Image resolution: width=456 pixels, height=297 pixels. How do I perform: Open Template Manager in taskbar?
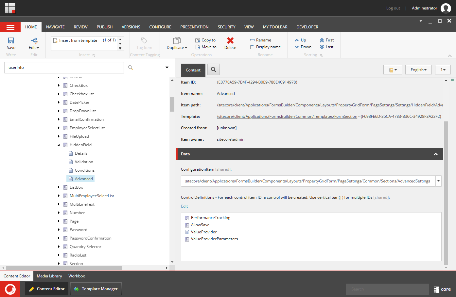tap(96, 289)
